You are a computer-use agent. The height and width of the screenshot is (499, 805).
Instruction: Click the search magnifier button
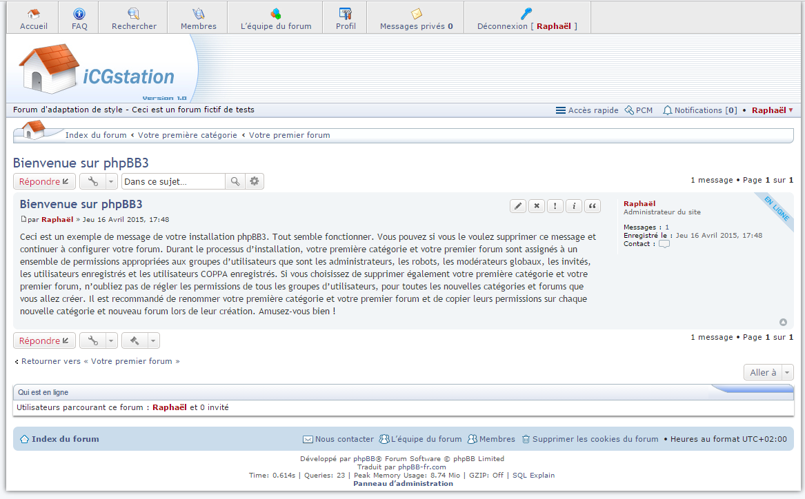235,181
